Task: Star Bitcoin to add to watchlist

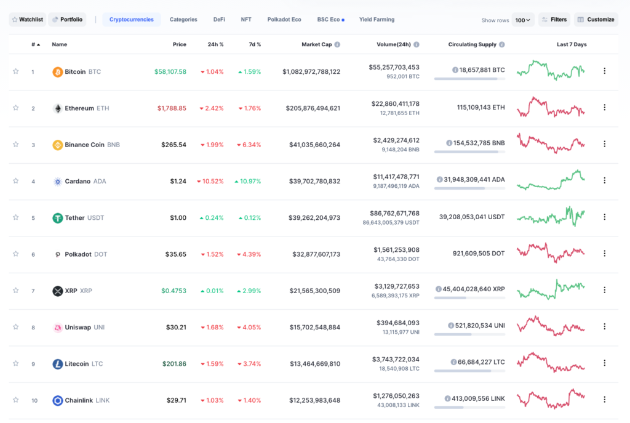Action: 15,71
